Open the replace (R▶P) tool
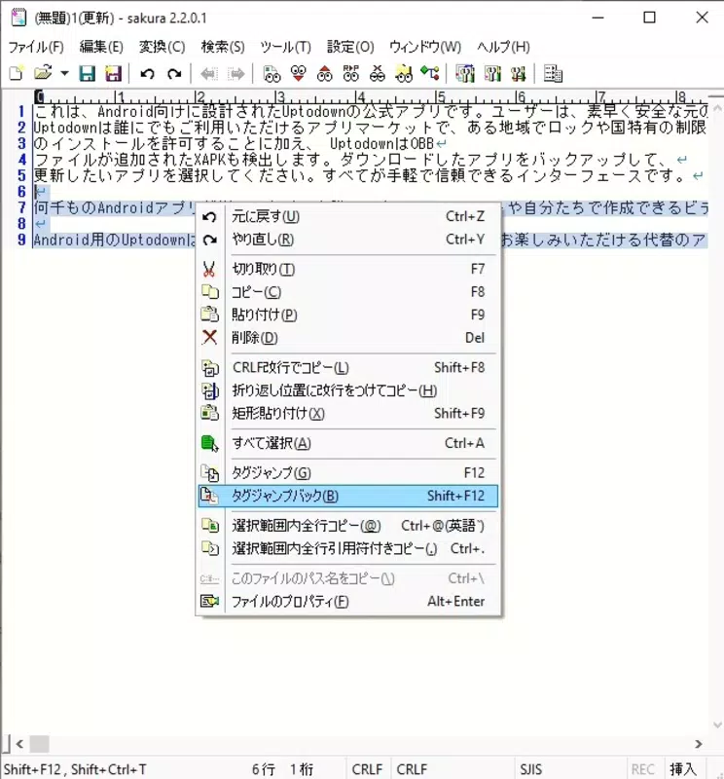Screen dimensions: 724x779 [x=351, y=74]
